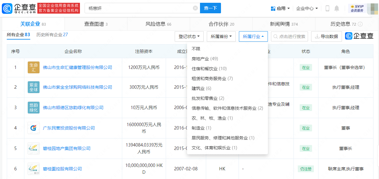
Task: Click the mobile phone icon
Action: [327, 8]
